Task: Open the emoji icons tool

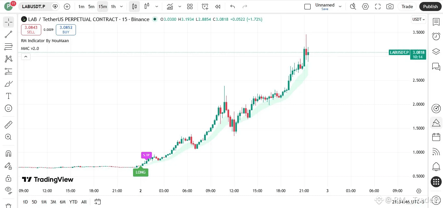Action: click(8, 108)
